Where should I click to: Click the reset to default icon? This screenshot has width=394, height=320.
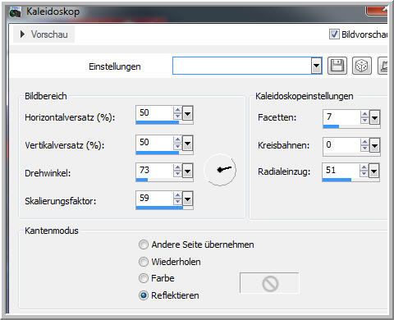383,66
